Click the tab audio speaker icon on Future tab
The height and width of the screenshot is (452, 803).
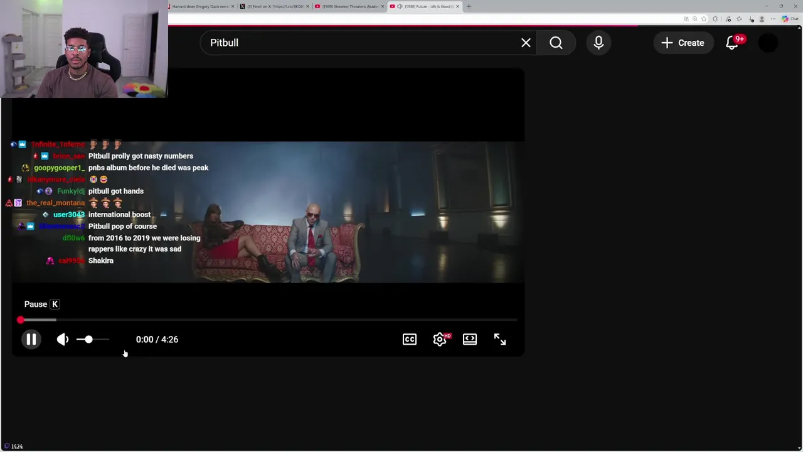tap(400, 6)
